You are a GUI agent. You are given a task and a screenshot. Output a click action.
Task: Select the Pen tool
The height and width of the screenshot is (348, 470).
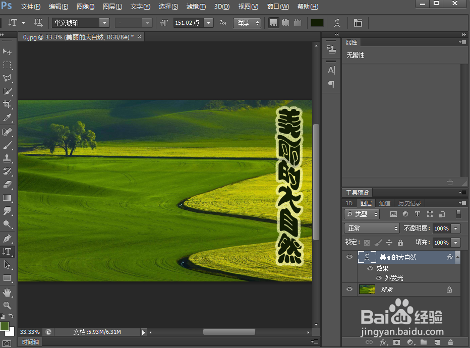[7, 239]
